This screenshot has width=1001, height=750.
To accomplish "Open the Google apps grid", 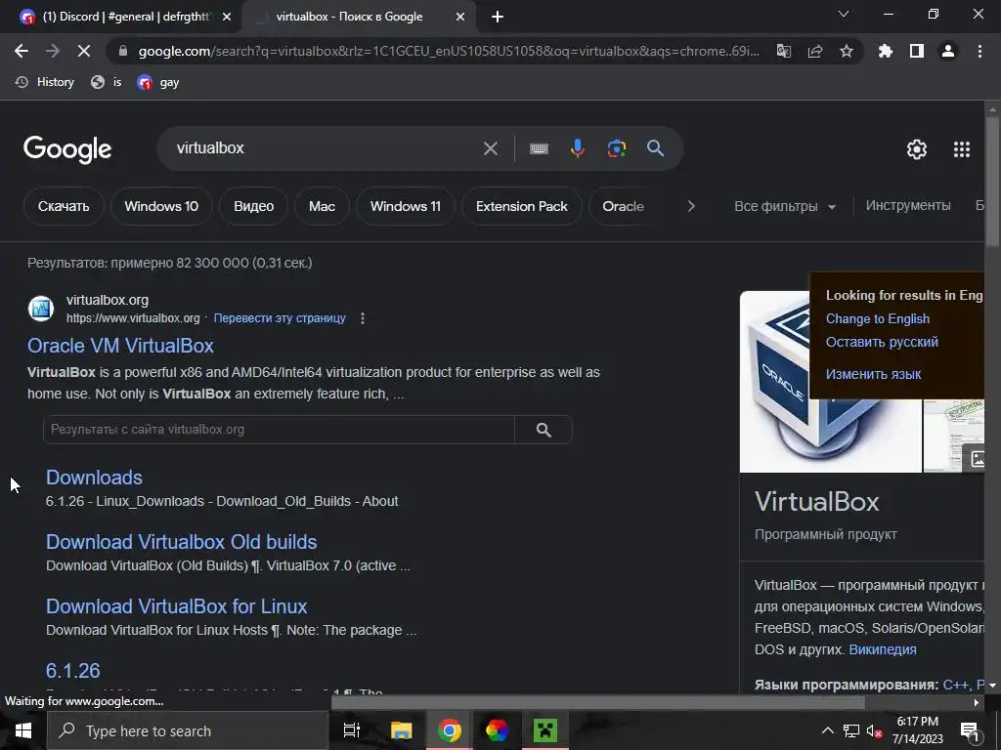I will click(962, 149).
